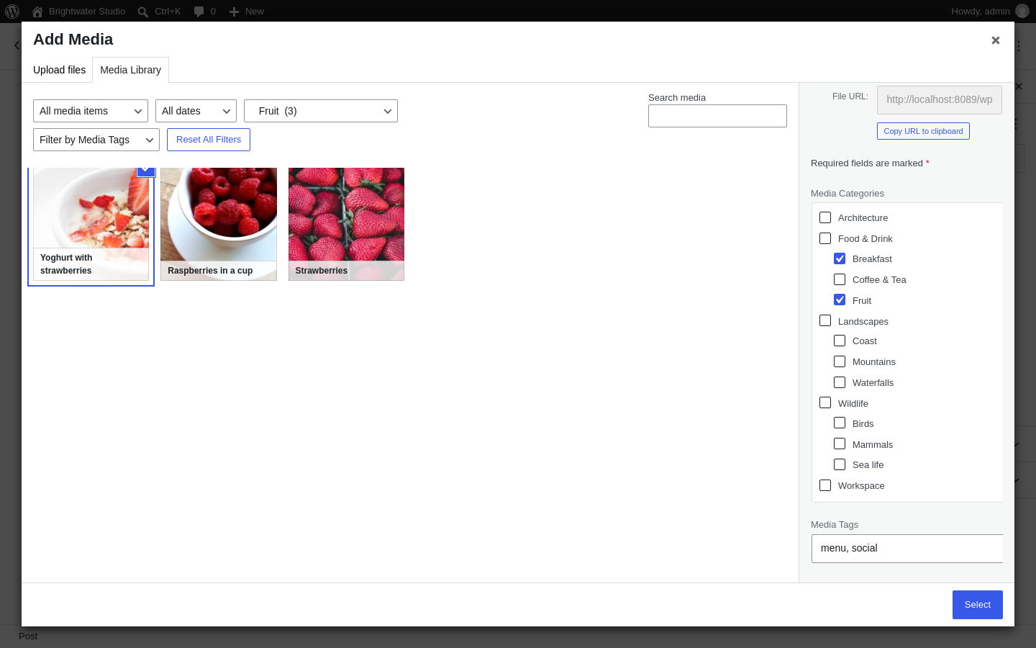Screen dimensions: 1036x648
Task: Open Brightwater Studio site home icon
Action: (37, 12)
